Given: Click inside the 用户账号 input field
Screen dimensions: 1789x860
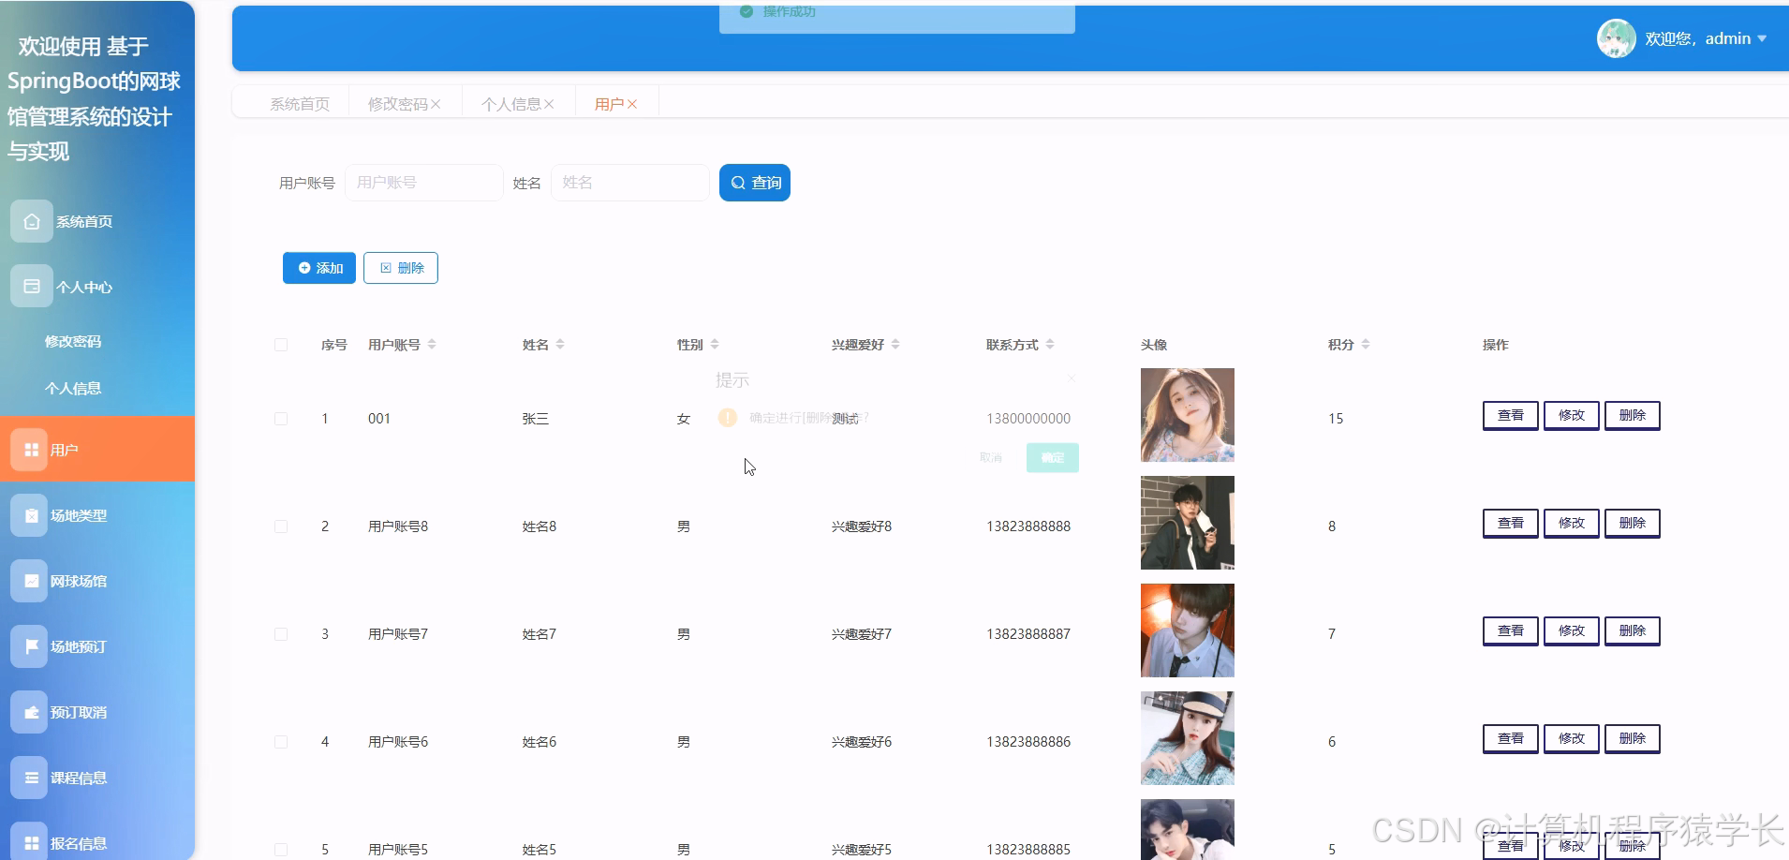Looking at the screenshot, I should pos(423,182).
